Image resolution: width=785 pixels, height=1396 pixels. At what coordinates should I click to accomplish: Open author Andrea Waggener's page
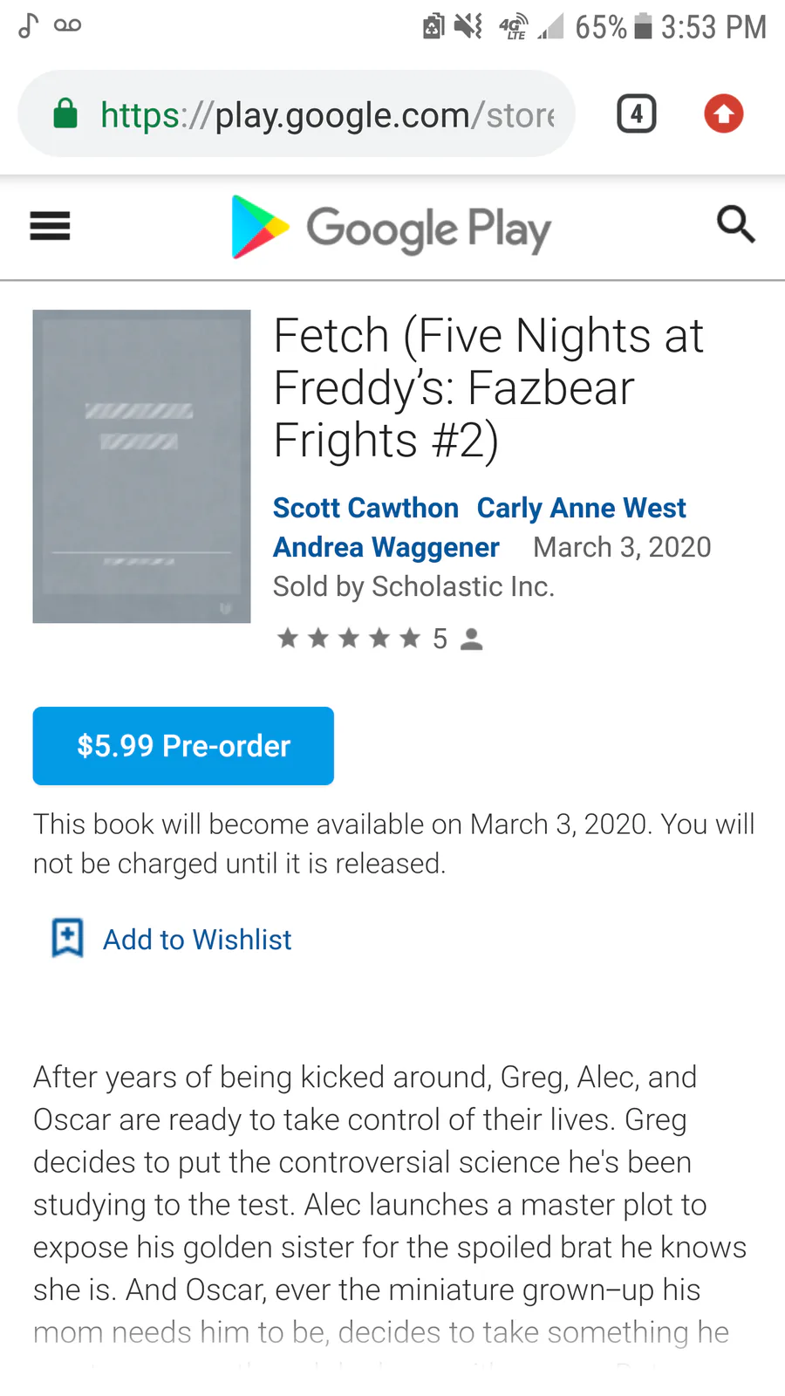click(386, 547)
